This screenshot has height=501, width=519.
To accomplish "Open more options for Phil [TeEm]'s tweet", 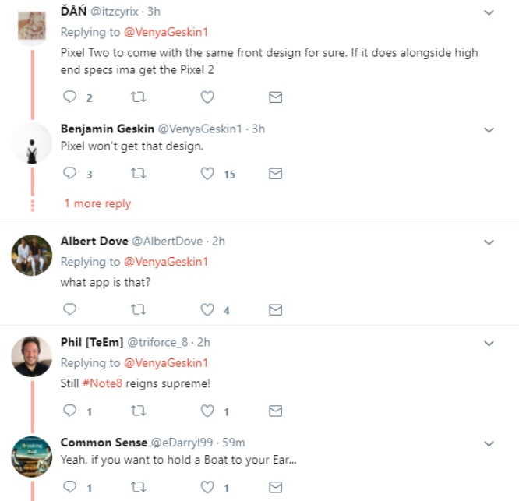I will tap(489, 344).
